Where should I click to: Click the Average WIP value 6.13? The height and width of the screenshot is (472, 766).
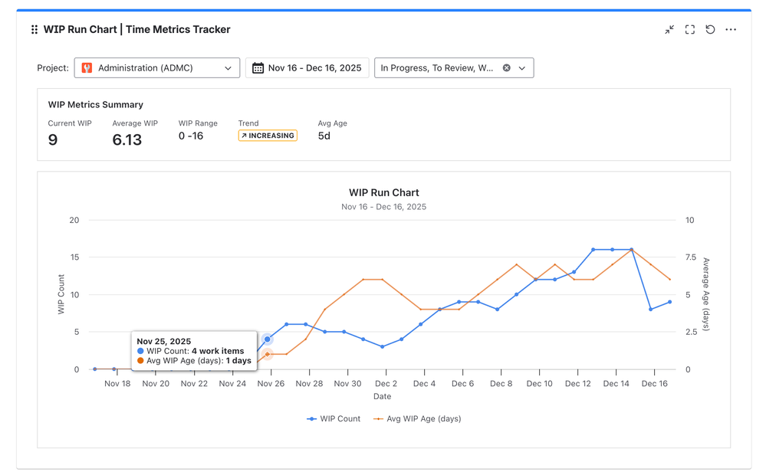127,139
